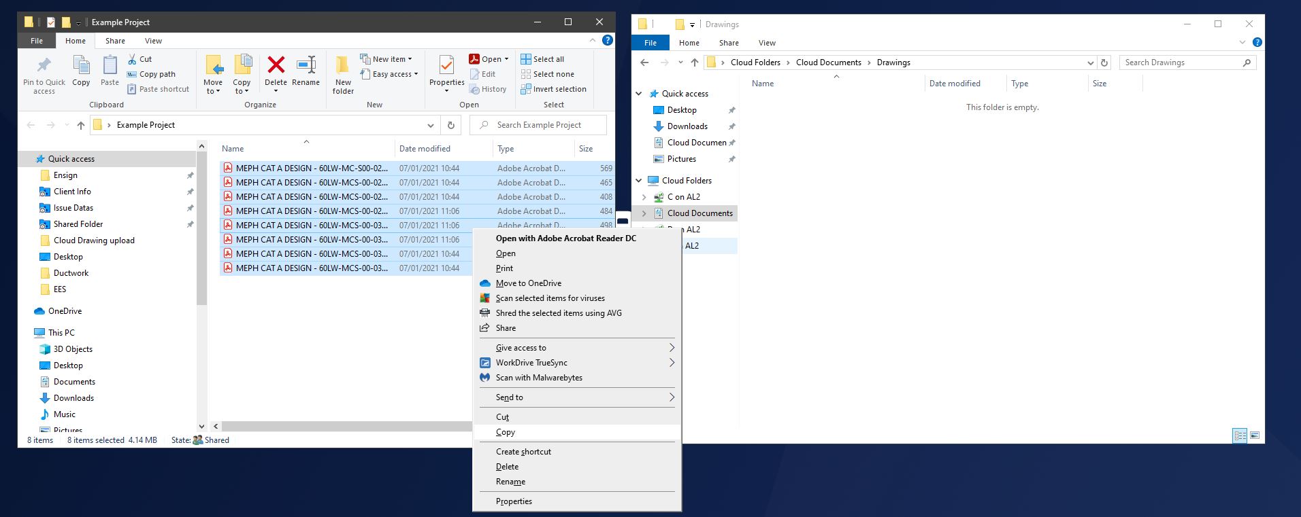Click the horizontal scrollbar in file list
Viewport: 1301px width, 517px height.
point(340,427)
